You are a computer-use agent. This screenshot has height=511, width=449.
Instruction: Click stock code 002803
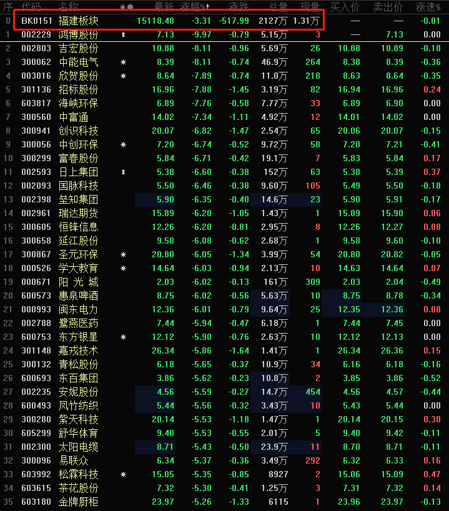point(36,48)
